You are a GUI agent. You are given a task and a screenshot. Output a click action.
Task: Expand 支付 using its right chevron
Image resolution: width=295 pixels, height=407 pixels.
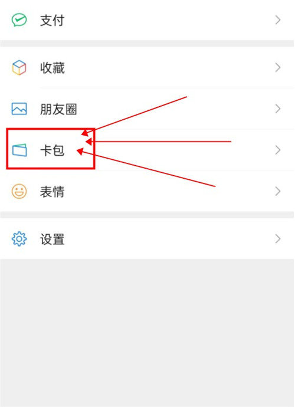pos(278,20)
